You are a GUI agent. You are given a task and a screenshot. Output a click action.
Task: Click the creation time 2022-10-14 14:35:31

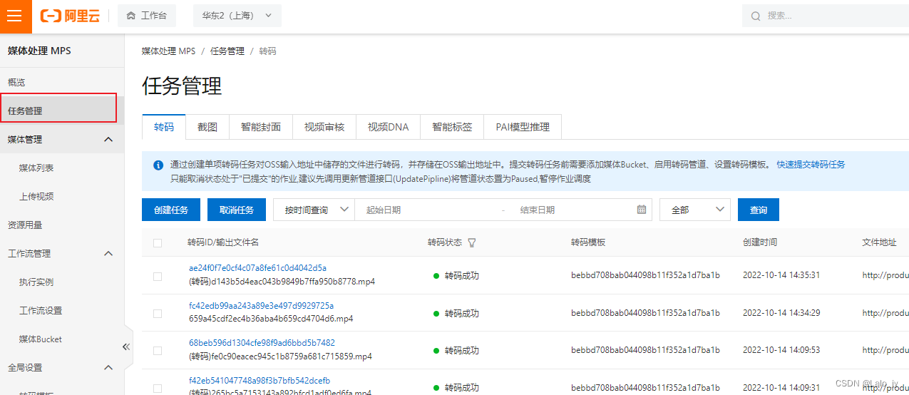tap(781, 275)
